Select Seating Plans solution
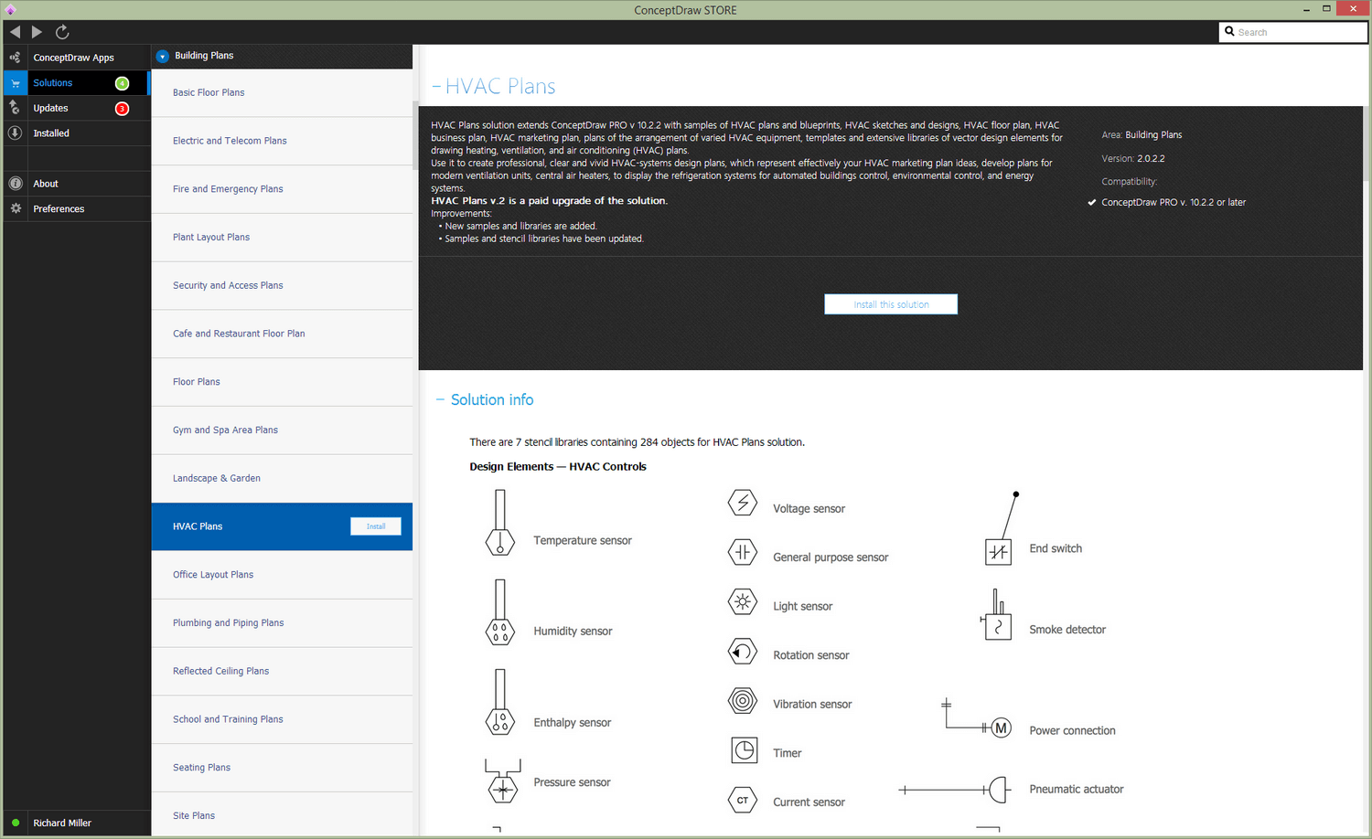Image resolution: width=1372 pixels, height=839 pixels. coord(282,768)
